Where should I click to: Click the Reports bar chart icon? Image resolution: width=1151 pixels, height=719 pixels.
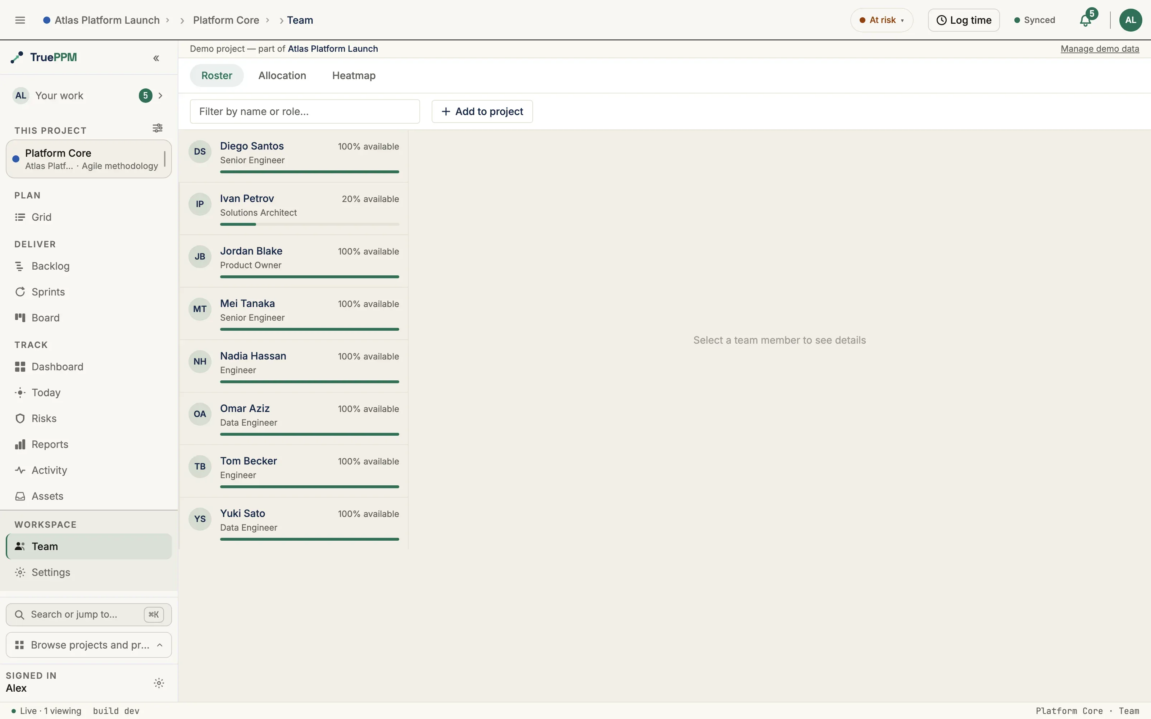(x=20, y=445)
